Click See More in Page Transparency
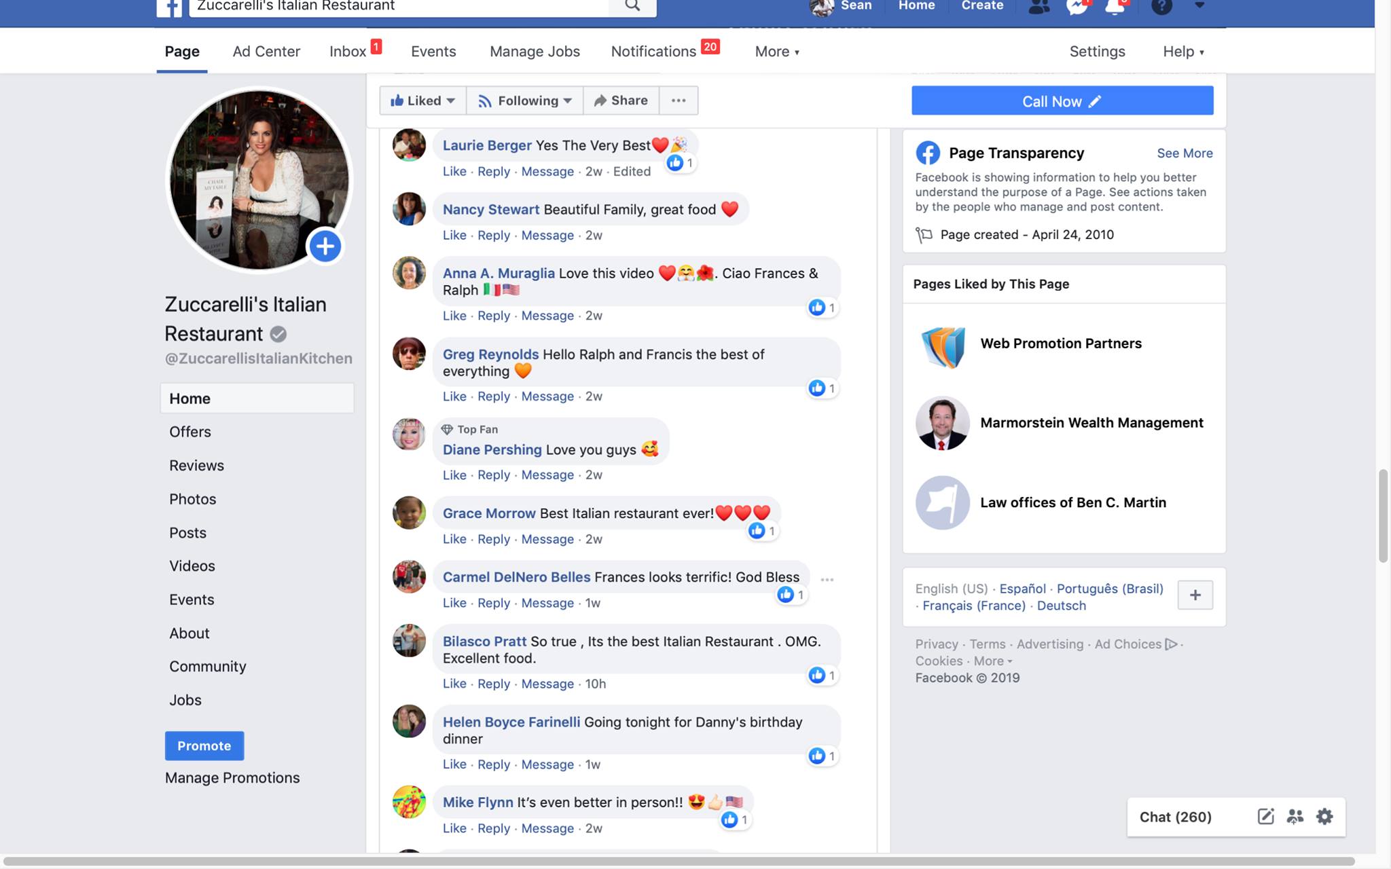The width and height of the screenshot is (1391, 869). pyautogui.click(x=1185, y=153)
